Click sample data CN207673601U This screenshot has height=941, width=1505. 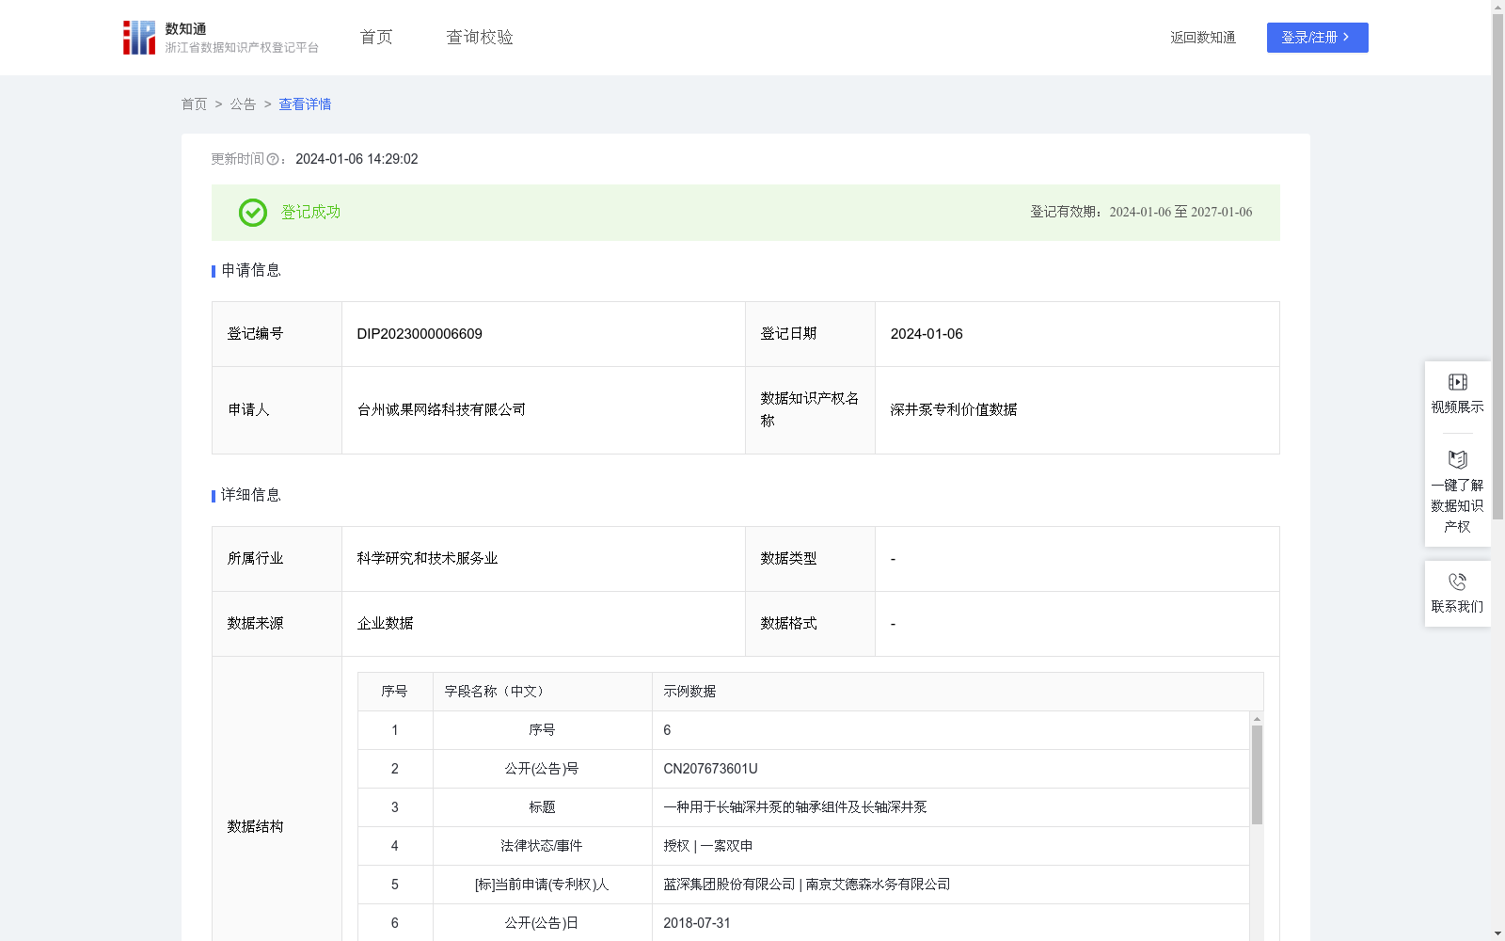coord(710,769)
